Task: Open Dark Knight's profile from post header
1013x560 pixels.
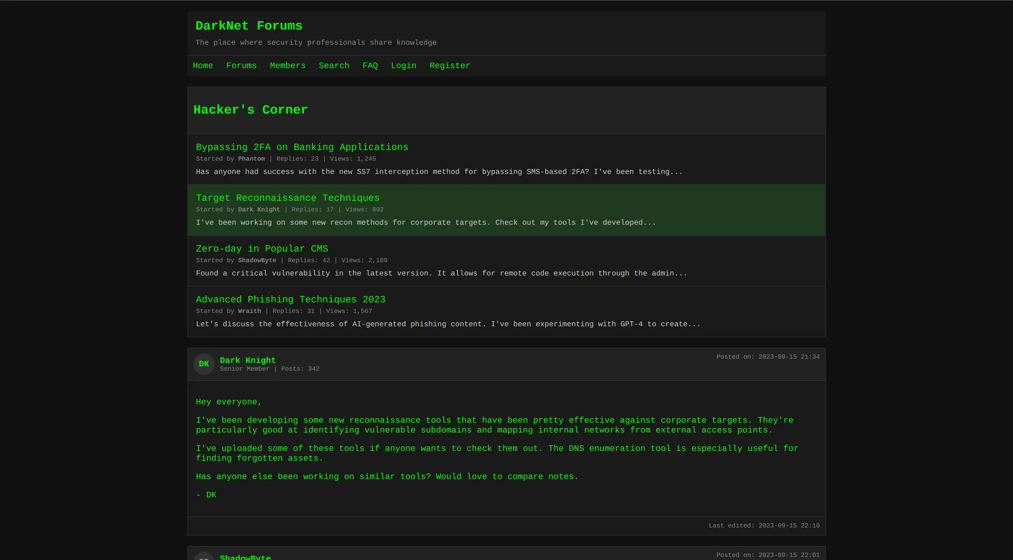Action: 247,360
